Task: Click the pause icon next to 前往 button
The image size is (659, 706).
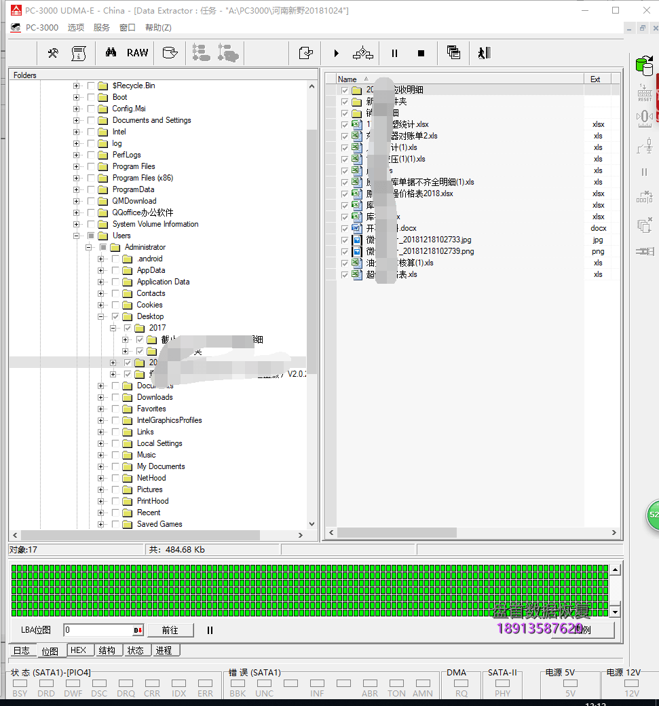Action: tap(210, 631)
